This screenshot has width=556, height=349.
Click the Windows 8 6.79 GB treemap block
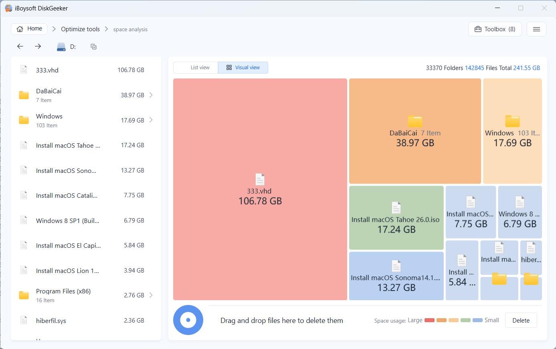(x=520, y=212)
